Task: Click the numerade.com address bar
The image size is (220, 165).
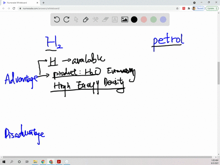Action: tap(98, 8)
